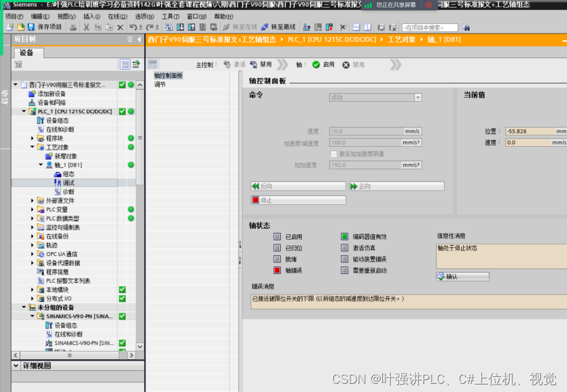Collapse the 工艺对象 tree node
This screenshot has width=567, height=392.
click(32, 147)
